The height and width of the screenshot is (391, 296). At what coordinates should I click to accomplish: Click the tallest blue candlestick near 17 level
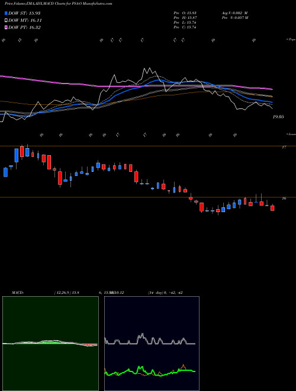tap(17, 155)
